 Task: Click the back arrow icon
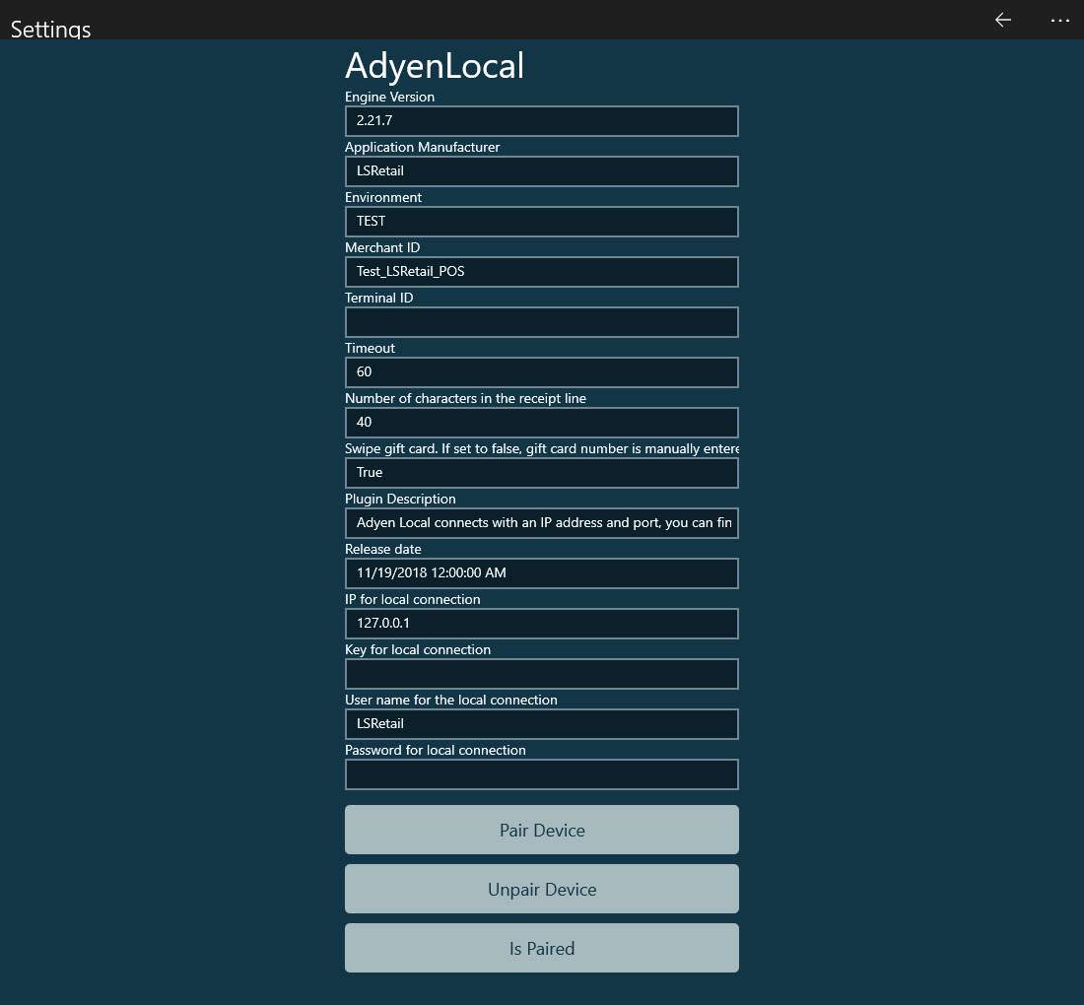point(1003,20)
